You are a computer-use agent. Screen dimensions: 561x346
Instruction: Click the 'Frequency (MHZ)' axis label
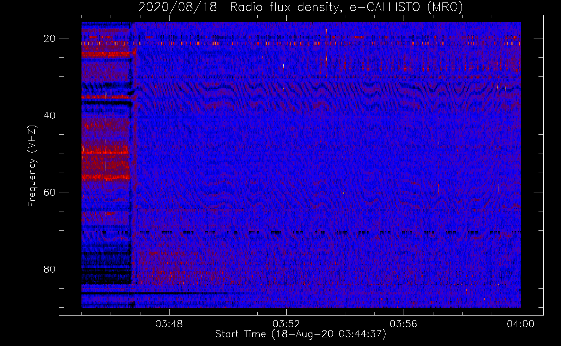coord(32,166)
